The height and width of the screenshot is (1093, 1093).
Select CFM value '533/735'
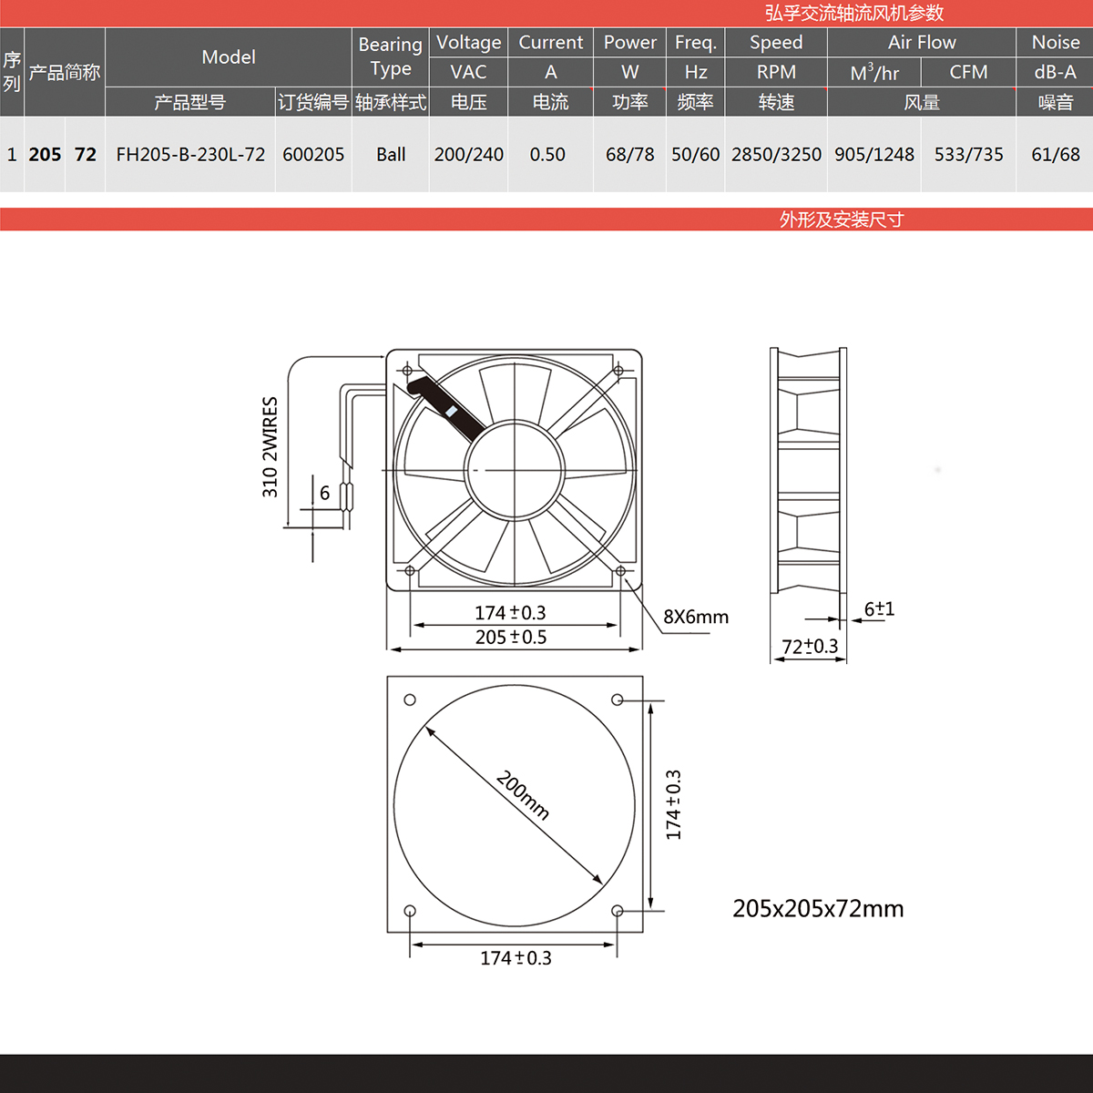968,155
